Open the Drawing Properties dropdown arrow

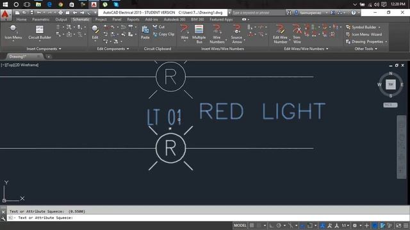click(386, 42)
